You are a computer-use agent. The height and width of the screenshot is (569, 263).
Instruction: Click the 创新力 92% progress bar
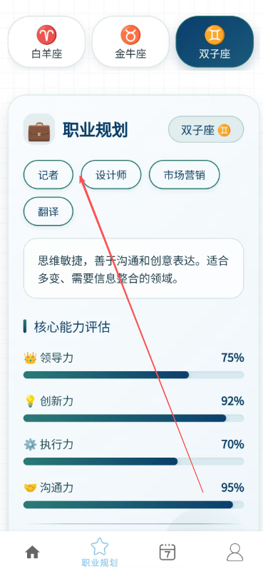tap(134, 418)
